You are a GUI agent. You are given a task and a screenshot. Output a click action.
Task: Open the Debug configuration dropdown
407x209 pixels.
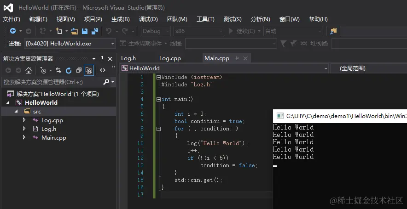click(x=156, y=31)
